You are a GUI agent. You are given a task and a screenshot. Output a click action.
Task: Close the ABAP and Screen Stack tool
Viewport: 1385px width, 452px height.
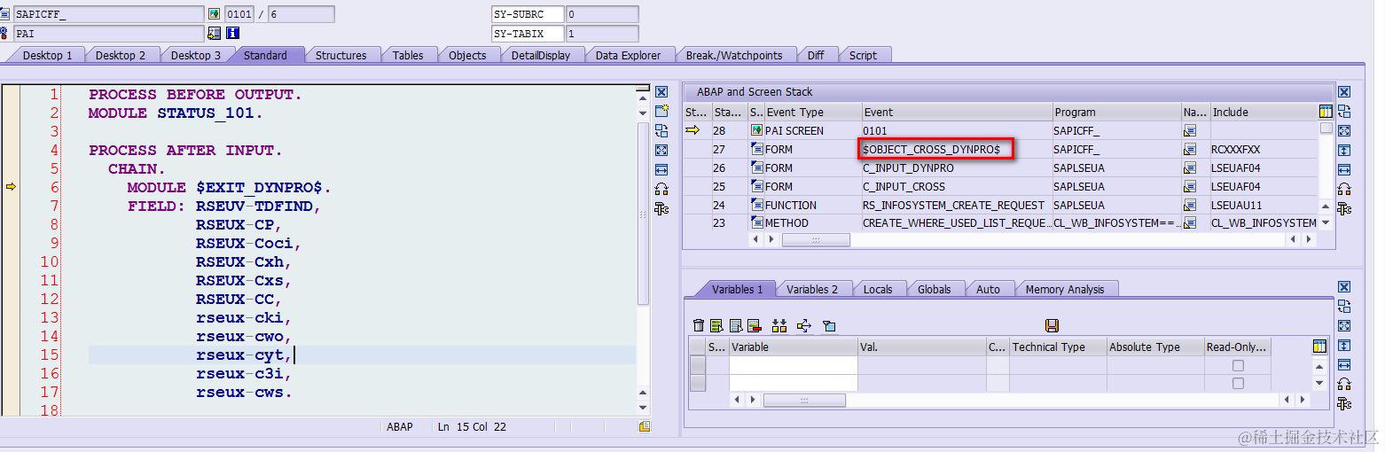point(1344,92)
